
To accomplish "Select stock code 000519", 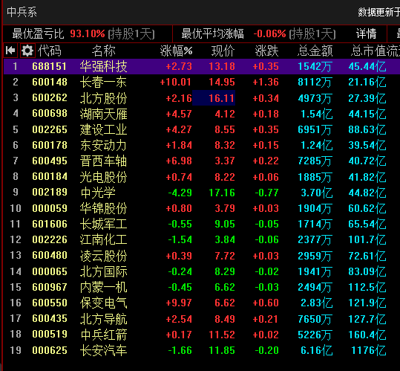I will tap(50, 335).
